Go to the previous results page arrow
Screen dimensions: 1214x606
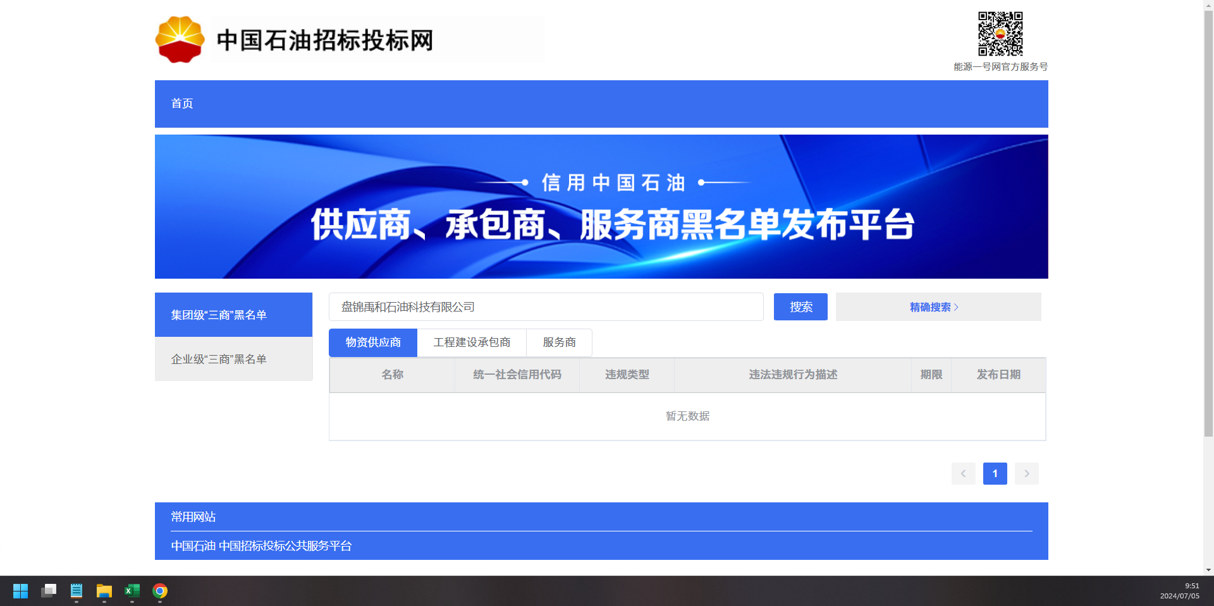click(964, 473)
